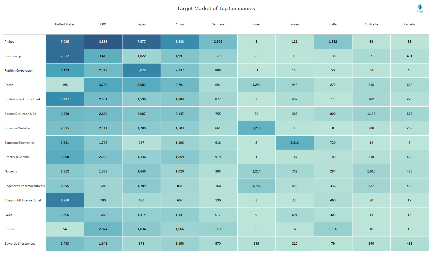Image resolution: width=432 pixels, height=254 pixels.
Task: Select Ethicon India cell with 1,256
Action: 333,229
